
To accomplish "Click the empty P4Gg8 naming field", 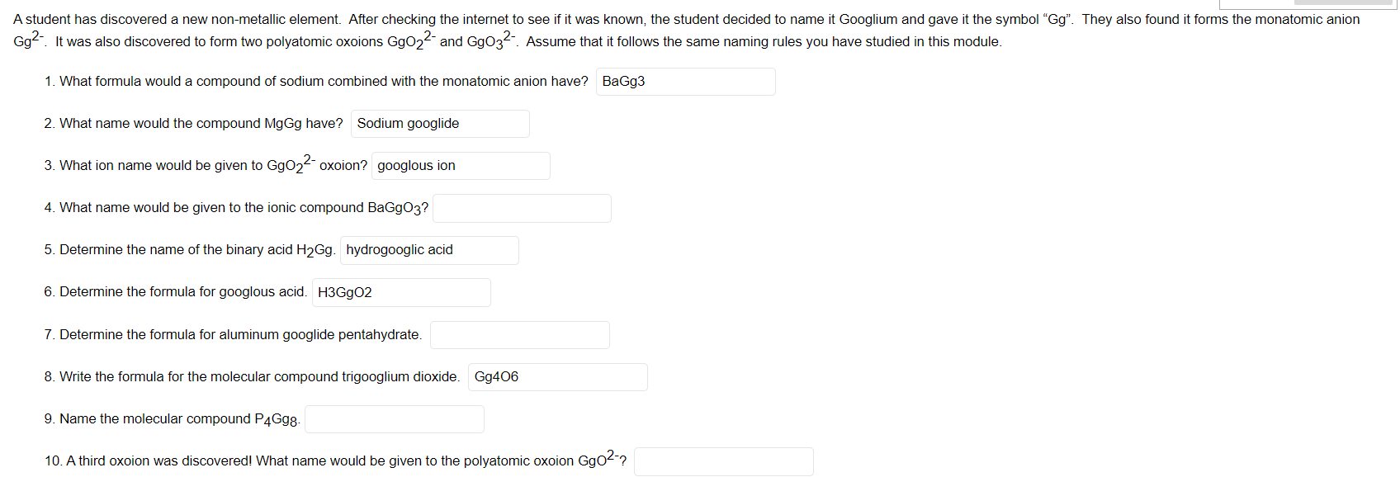I will click(x=394, y=418).
